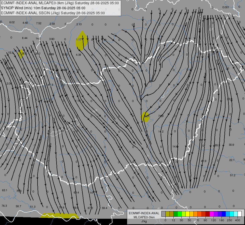Click the header line 'ECMWF-INDEX-ANAL MLCAPE0-3km (J/kg)'

(38, 3)
